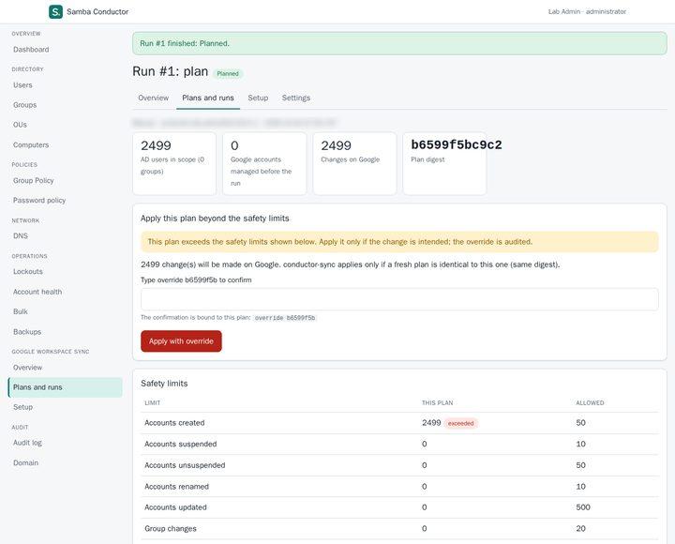Go to Users in the sidebar
This screenshot has height=544, width=675.
(22, 85)
